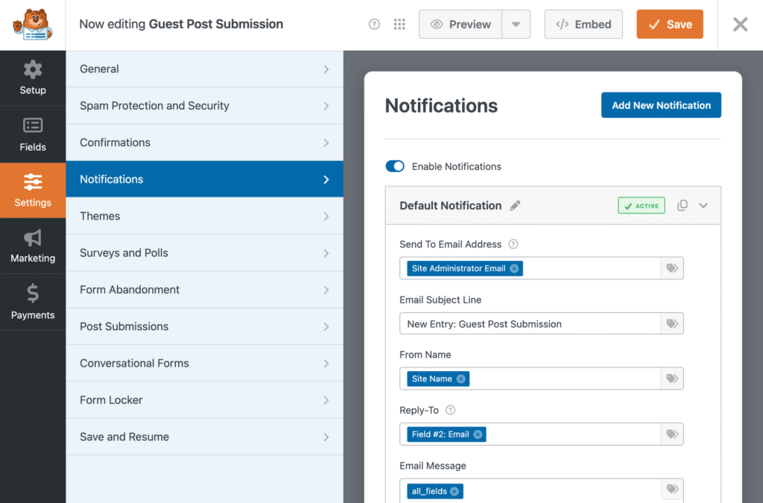Open Form Abandonment settings
Image resolution: width=763 pixels, height=503 pixels.
click(x=204, y=289)
